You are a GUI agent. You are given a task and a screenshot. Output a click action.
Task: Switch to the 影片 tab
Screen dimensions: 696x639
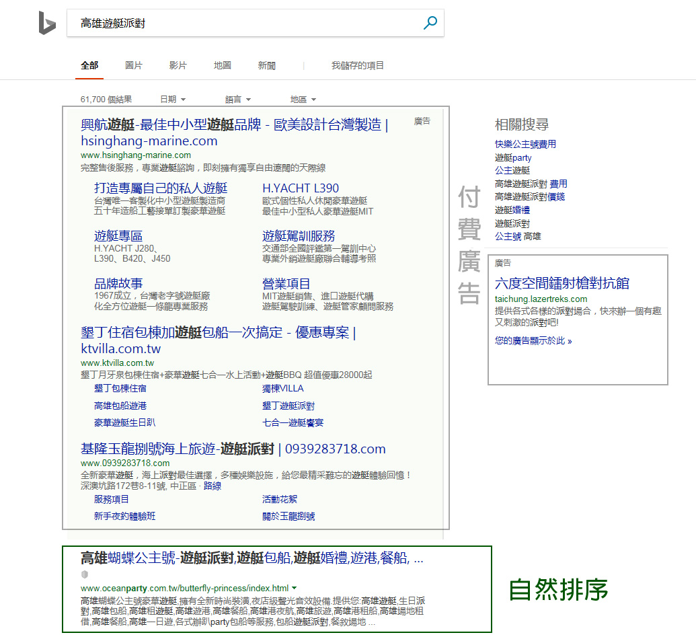pyautogui.click(x=178, y=66)
